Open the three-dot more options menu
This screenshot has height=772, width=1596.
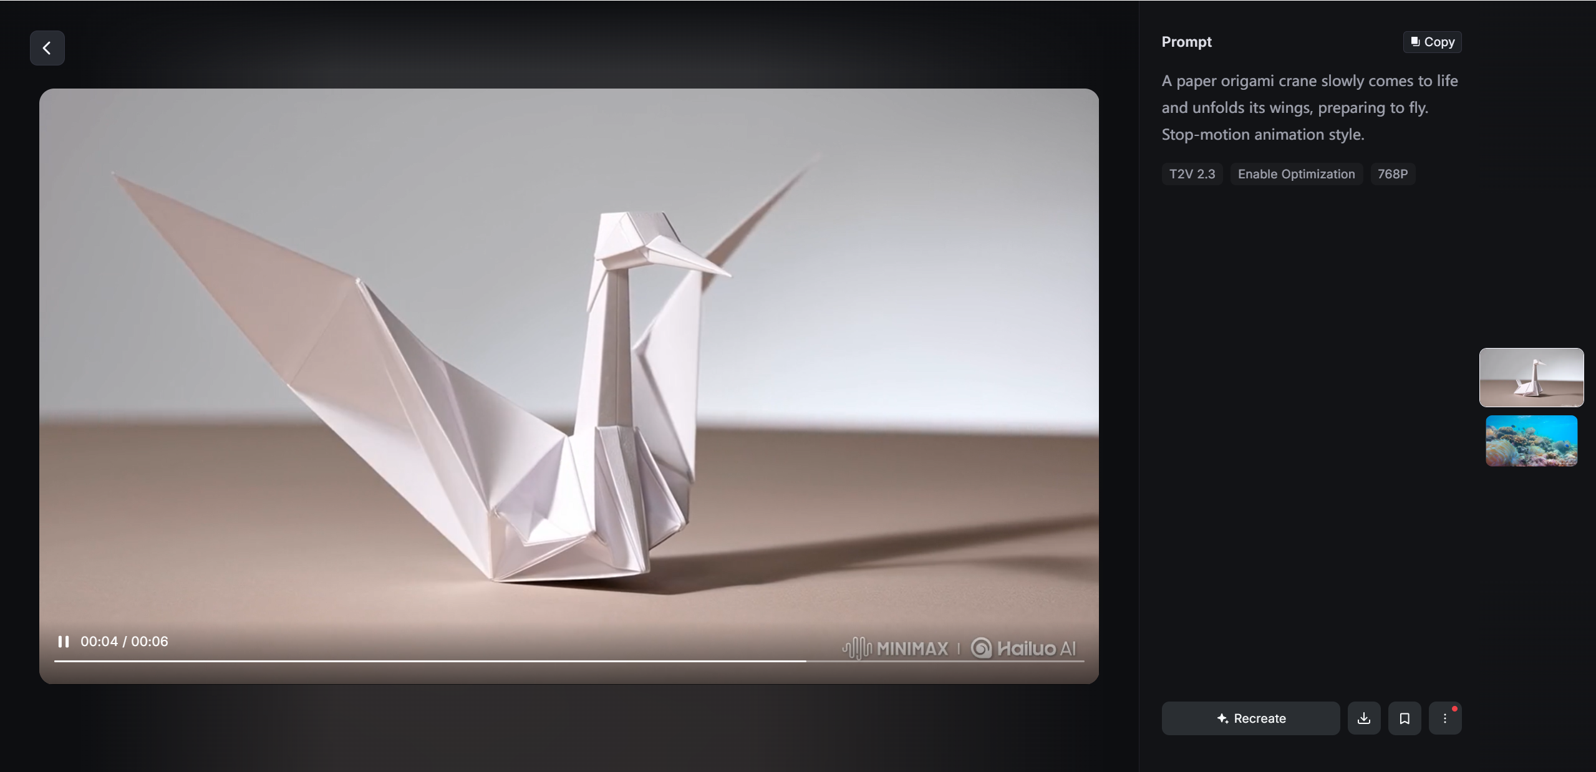click(x=1444, y=718)
